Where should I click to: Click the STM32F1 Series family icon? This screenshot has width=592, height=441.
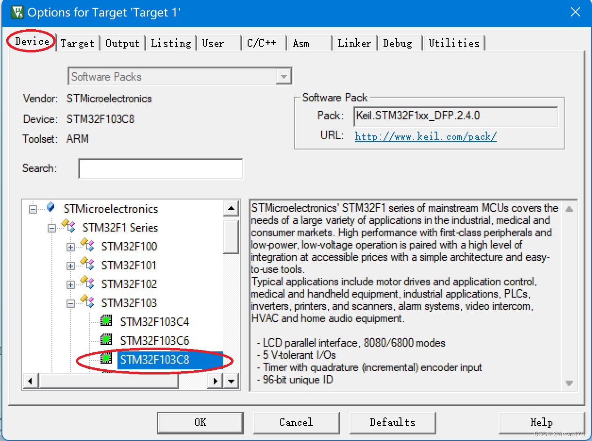point(69,226)
